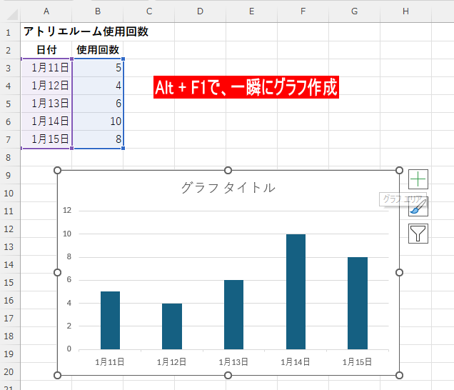Screen dimensions: 454x390
Task: Select column H header
Action: pos(405,11)
